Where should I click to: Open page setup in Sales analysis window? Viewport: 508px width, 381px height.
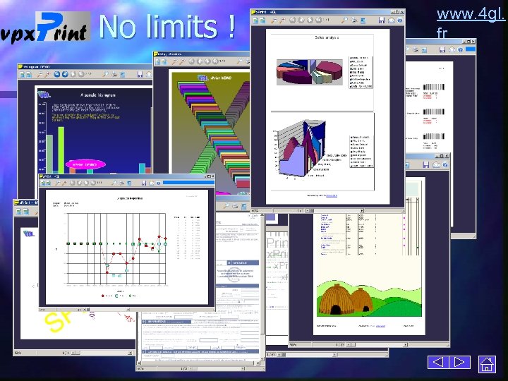(x=363, y=20)
